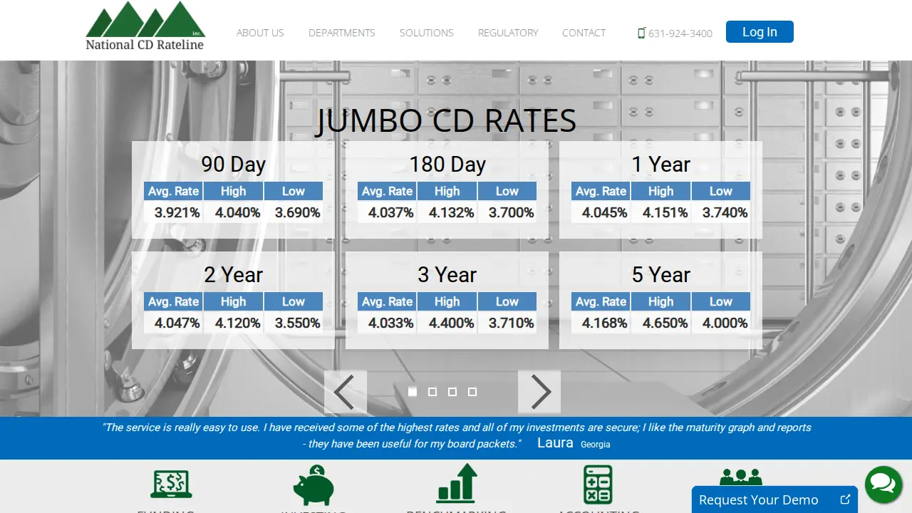912x513 pixels.
Task: Open the green chat bubble widget
Action: coord(883,484)
